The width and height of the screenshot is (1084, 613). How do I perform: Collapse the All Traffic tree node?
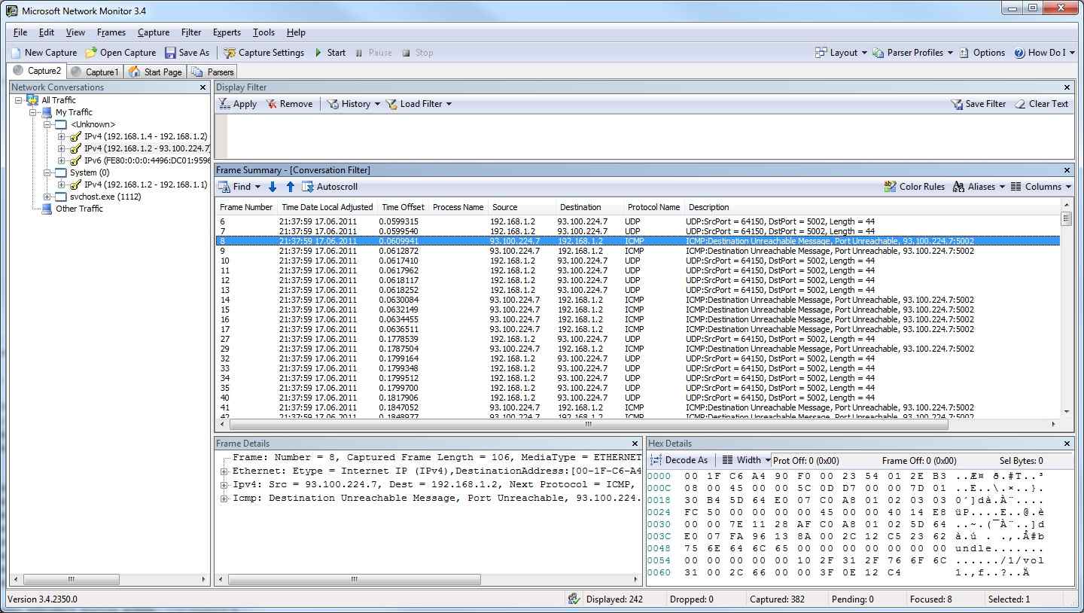point(19,100)
